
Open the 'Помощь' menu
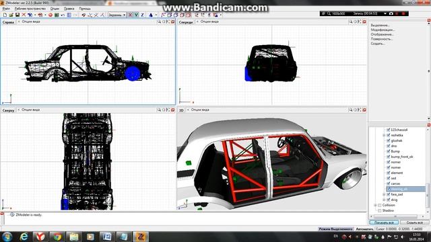click(85, 9)
